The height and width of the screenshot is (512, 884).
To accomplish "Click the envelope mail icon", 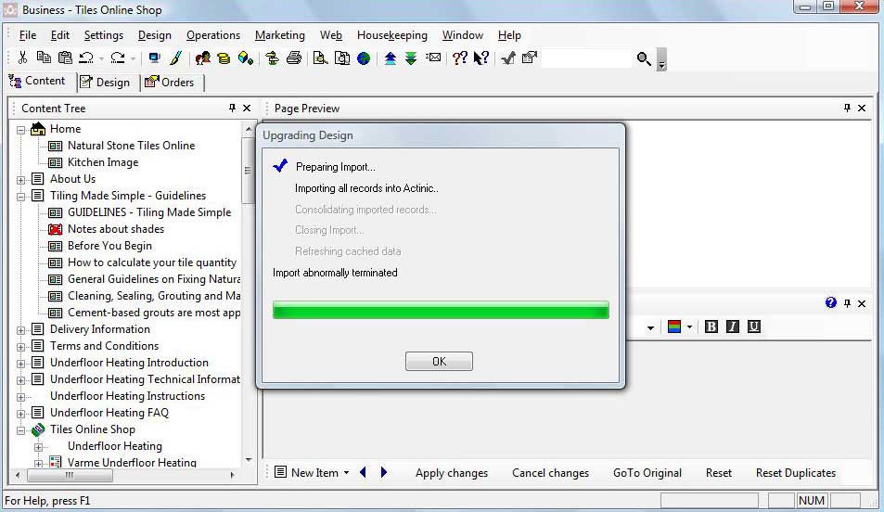I will click(433, 58).
